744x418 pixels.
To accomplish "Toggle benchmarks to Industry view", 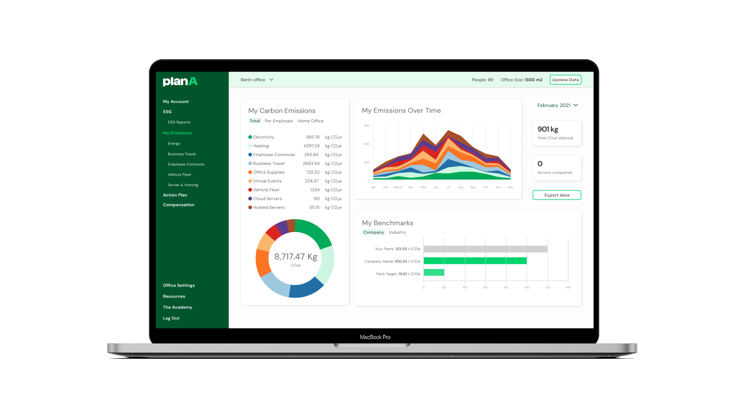I will point(397,232).
